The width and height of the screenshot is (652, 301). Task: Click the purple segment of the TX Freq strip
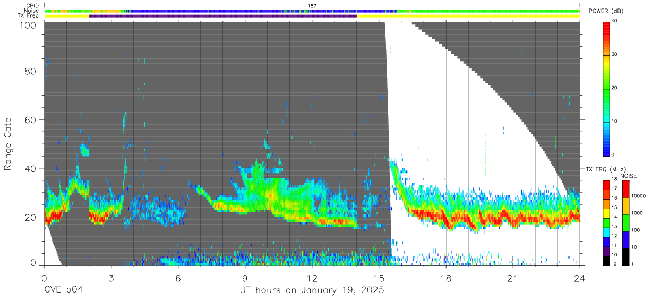[x=223, y=16]
